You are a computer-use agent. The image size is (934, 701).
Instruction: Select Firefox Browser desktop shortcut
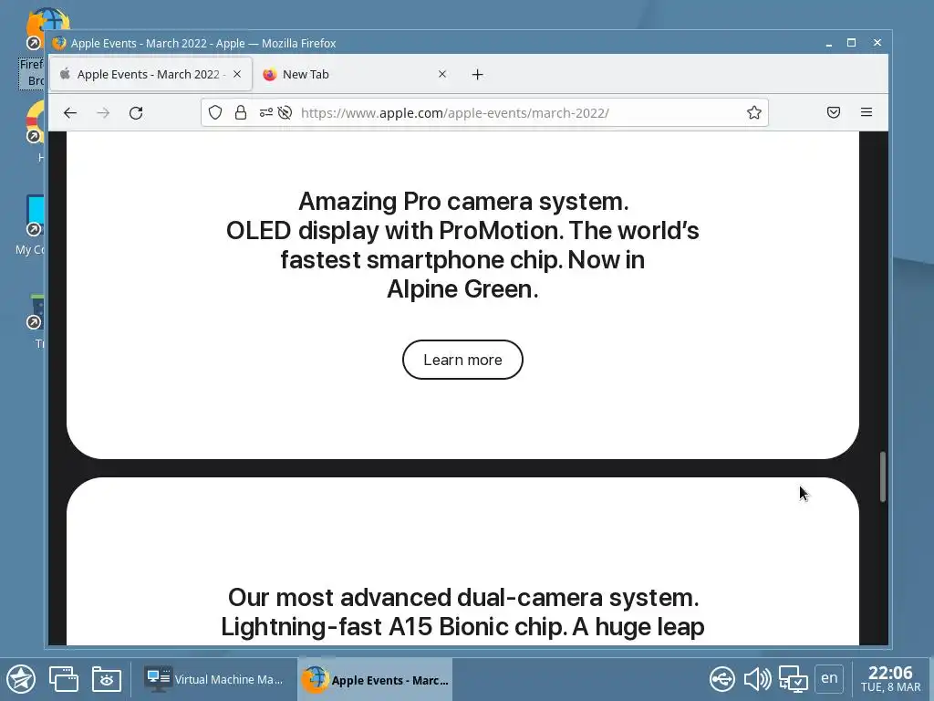[34, 47]
